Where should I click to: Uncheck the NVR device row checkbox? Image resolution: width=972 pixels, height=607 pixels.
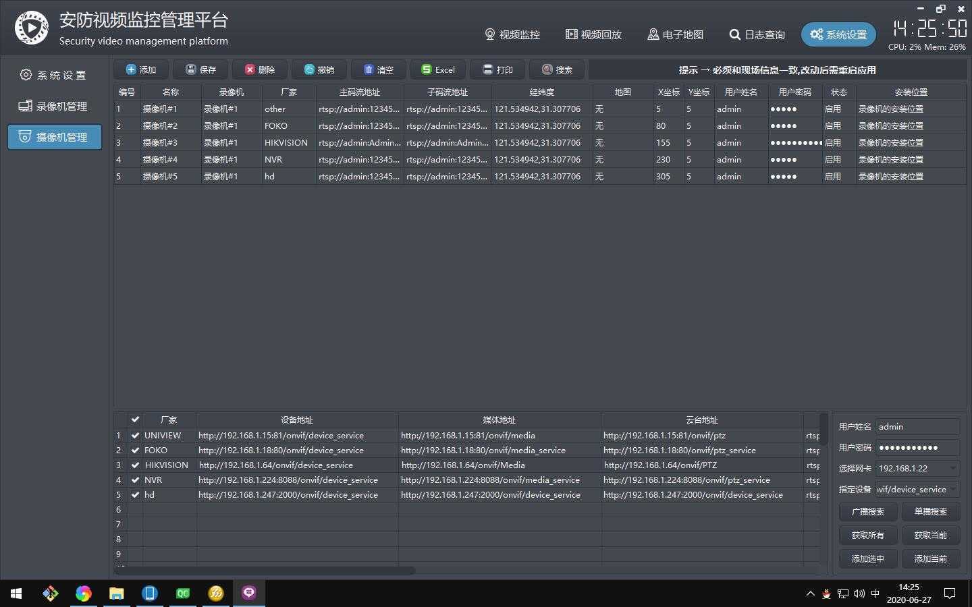[x=135, y=480]
